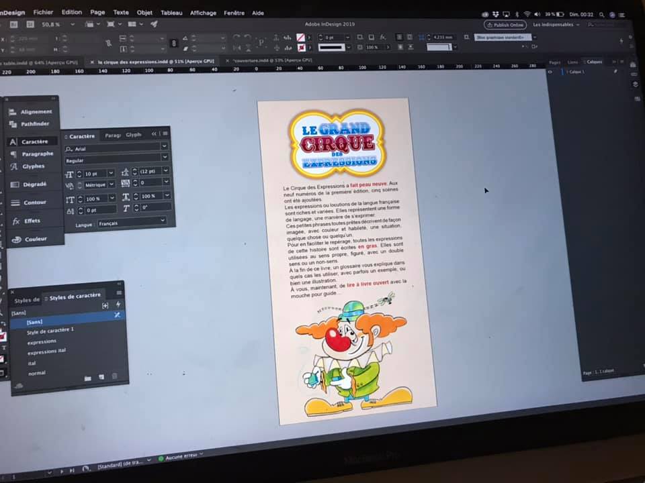This screenshot has height=483, width=645.
Task: Toggle the fill none swatch in control bar
Action: click(301, 38)
